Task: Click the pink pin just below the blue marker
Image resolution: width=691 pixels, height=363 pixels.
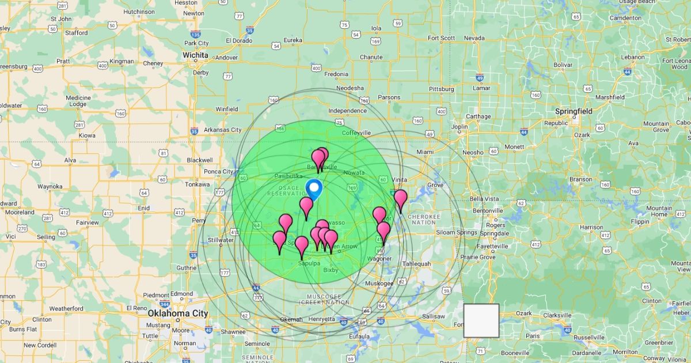Action: (x=306, y=208)
